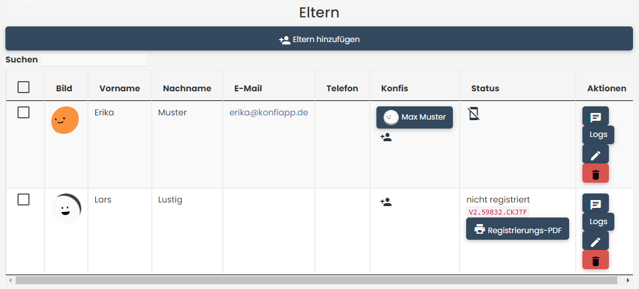This screenshot has height=289, width=639.
Task: Click Telefon column header
Action: point(342,88)
